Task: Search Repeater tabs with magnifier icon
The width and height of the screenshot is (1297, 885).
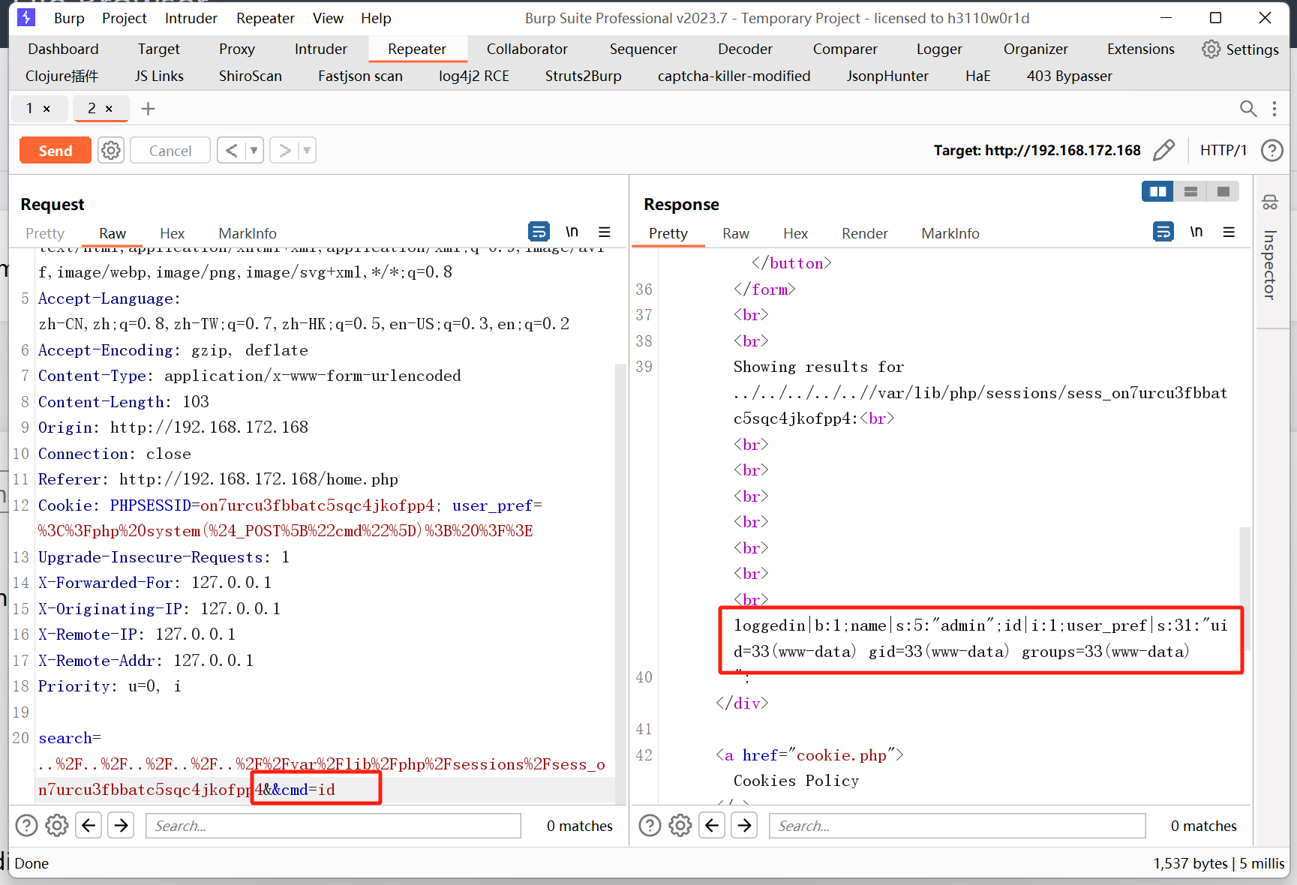Action: 1248,109
